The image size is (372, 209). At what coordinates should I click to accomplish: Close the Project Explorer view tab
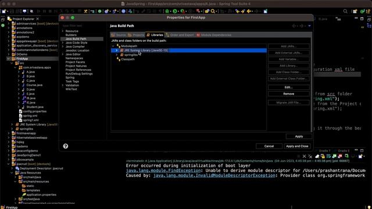[38, 19]
